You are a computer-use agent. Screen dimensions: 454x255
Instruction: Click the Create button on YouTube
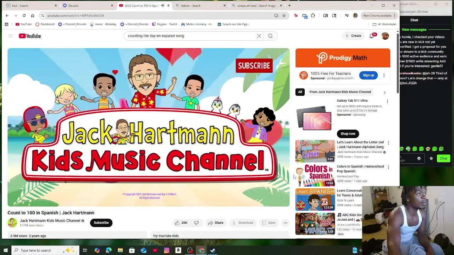[x=353, y=36]
